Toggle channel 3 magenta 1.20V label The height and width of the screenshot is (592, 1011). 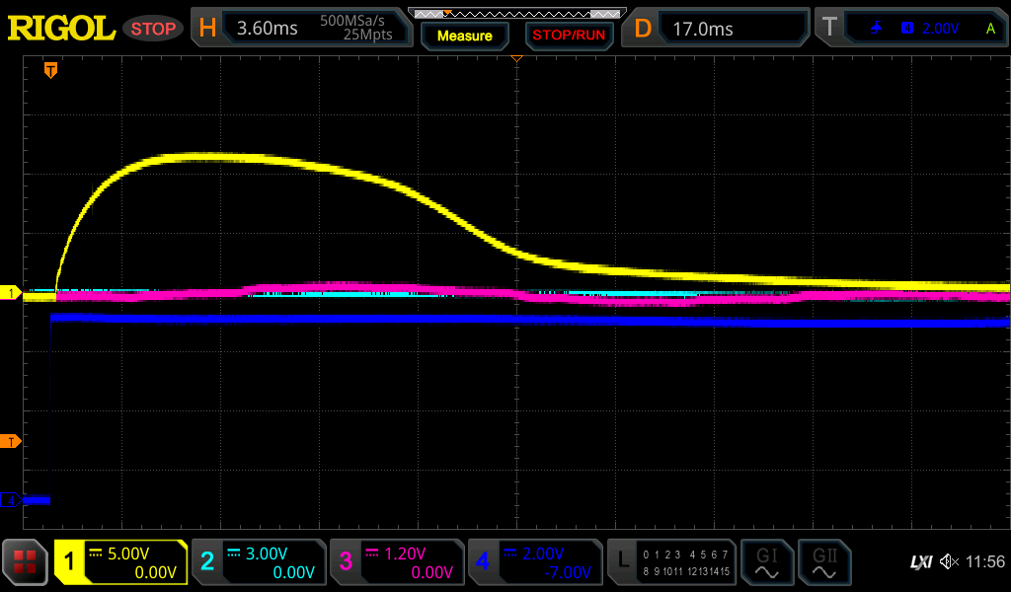396,562
